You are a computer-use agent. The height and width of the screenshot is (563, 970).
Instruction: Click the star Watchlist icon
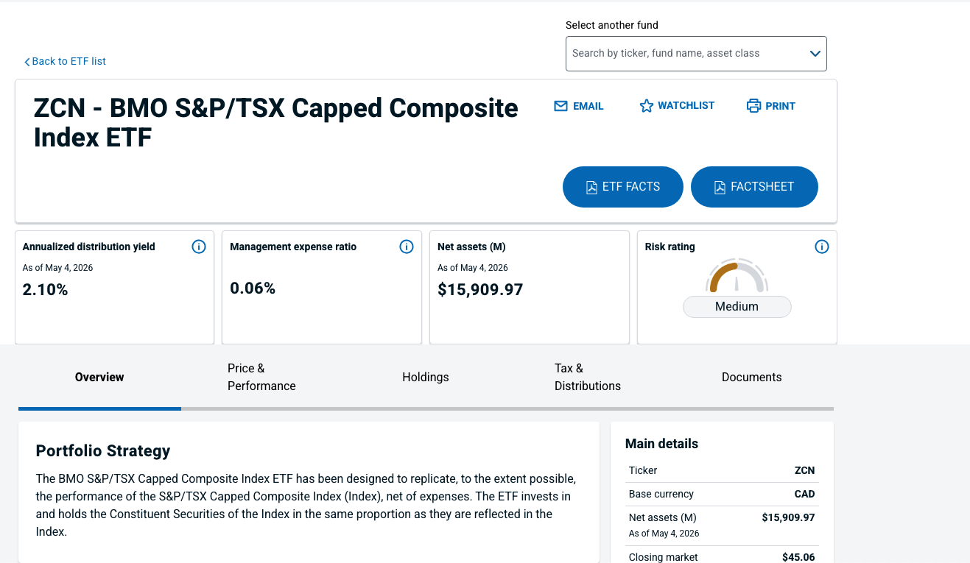647,106
